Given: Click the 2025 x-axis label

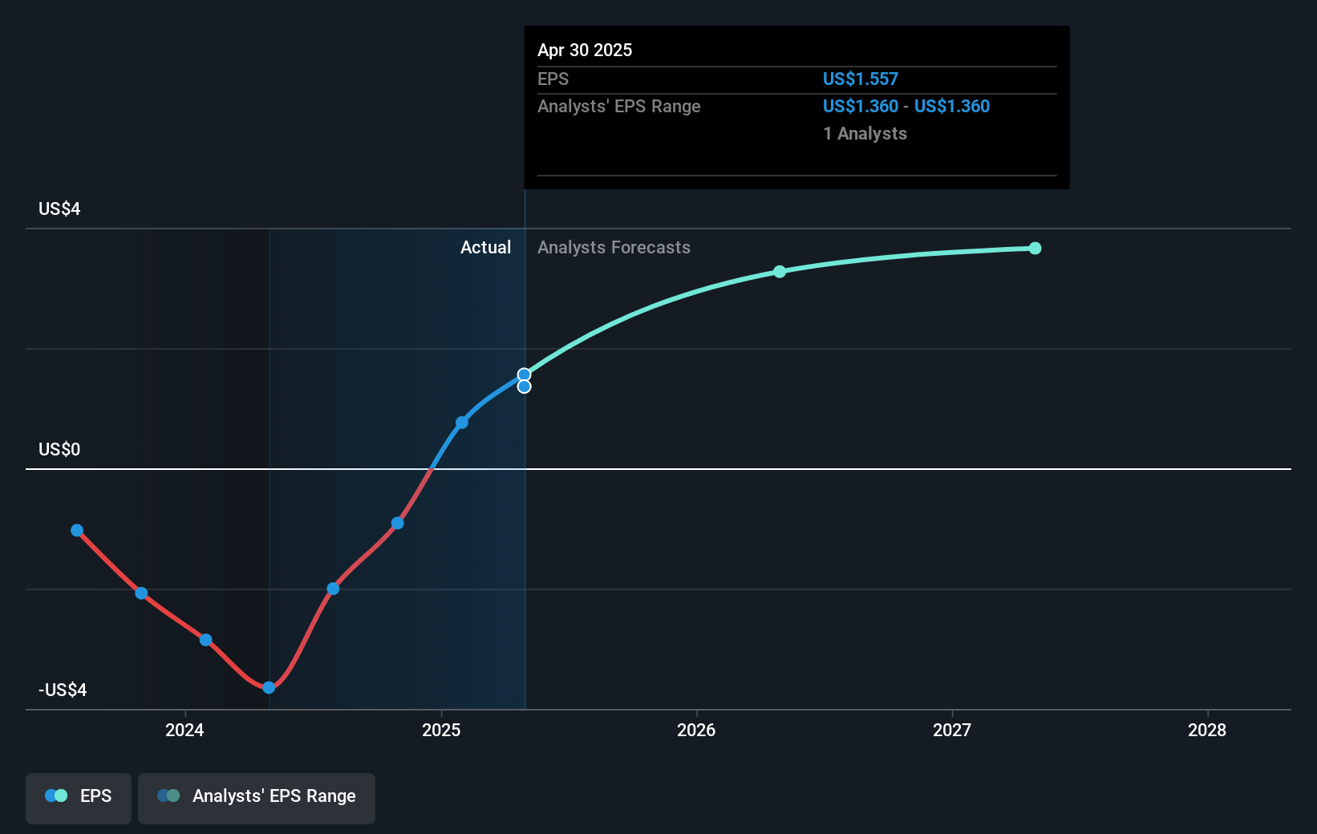Looking at the screenshot, I should tap(441, 730).
